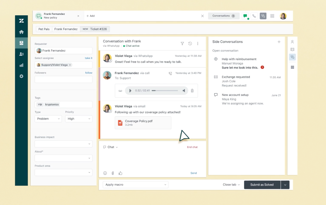Image resolution: width=326 pixels, height=205 pixels.
Task: Click the voicemail icon in audio player
Action: (120, 91)
